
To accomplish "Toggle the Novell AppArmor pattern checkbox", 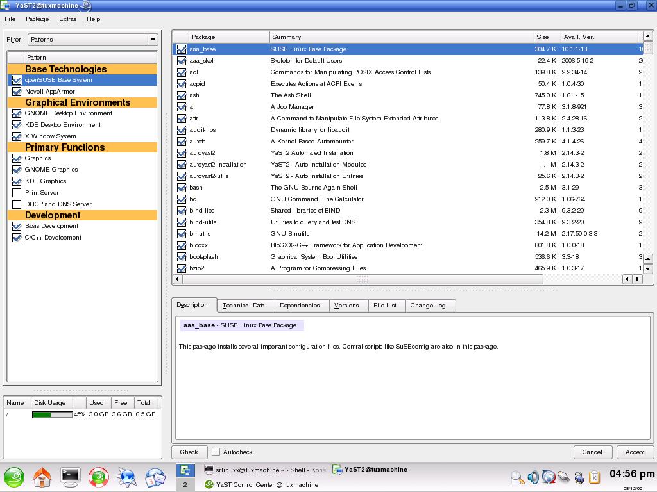I will [x=17, y=91].
